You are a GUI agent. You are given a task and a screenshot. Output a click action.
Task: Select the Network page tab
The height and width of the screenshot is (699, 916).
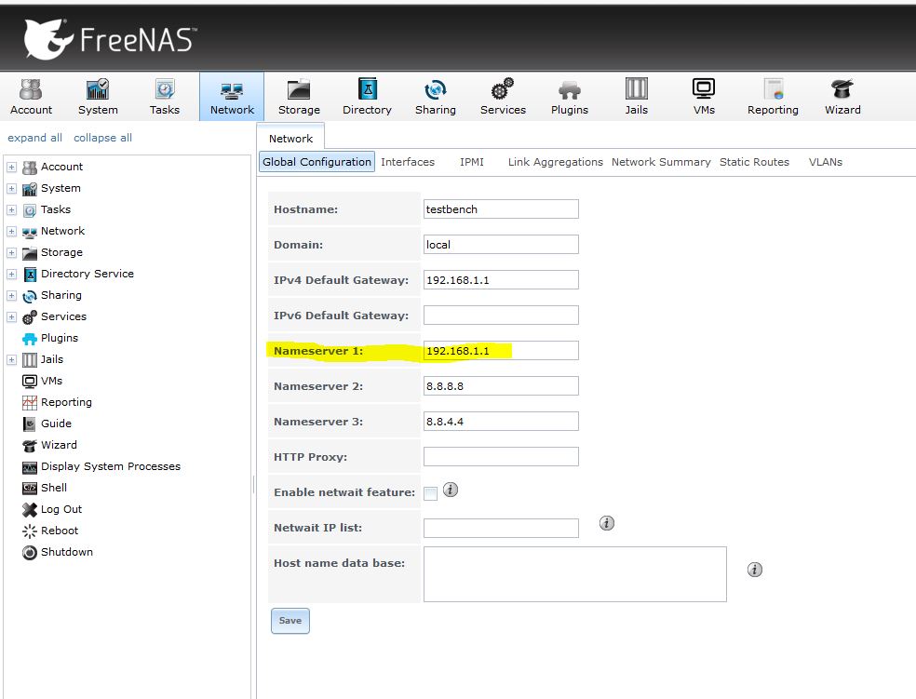pos(290,139)
